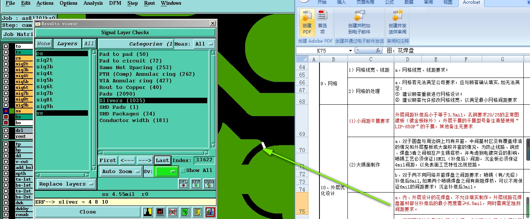Close the Results viewer with X button
530x219 pixels.
point(212,24)
